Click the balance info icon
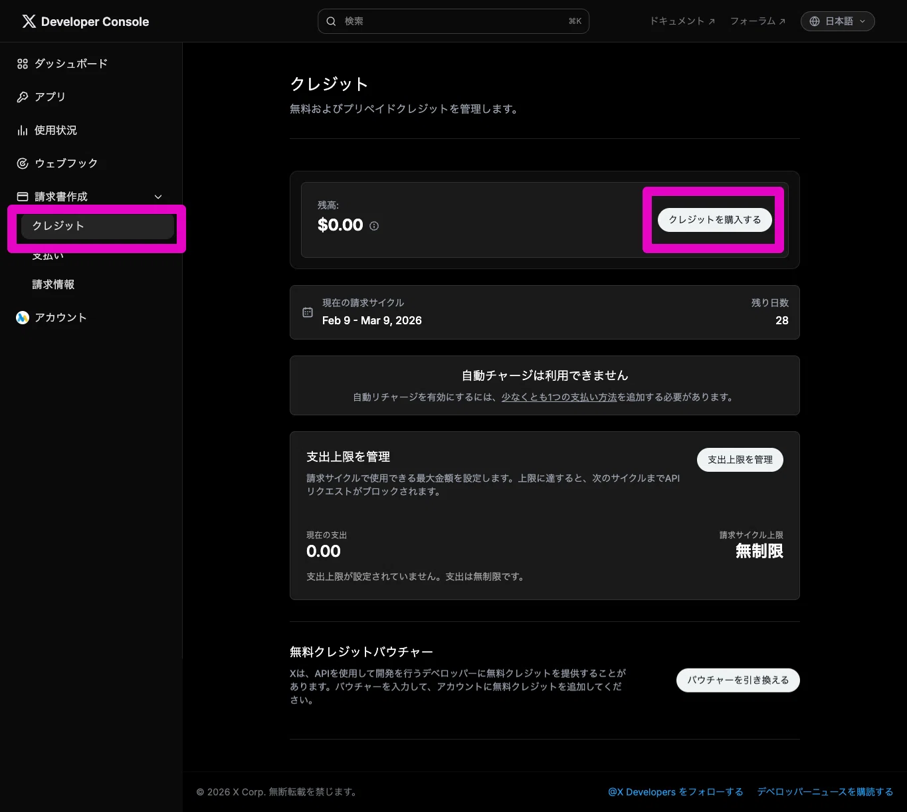907x812 pixels. (374, 226)
